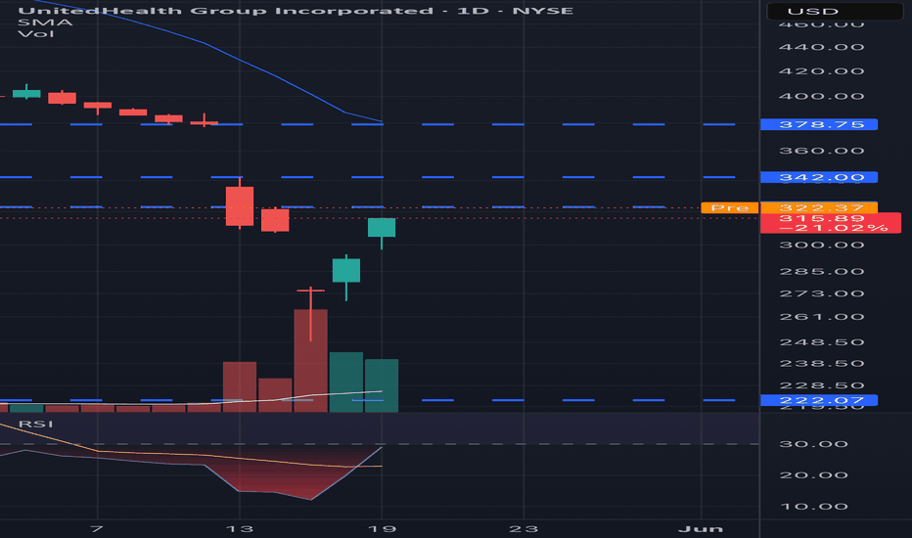Click the 342.00 horizontal line price label
912x538 pixels.
(819, 177)
